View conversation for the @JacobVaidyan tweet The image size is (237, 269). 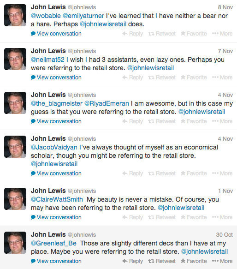click(x=56, y=173)
